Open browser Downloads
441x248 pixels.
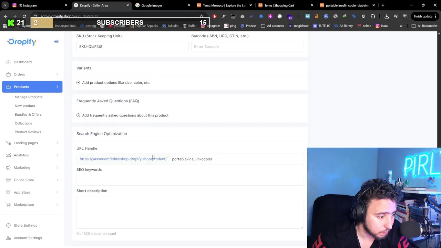(387, 16)
